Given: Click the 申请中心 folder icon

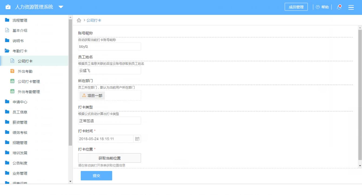Looking at the screenshot, I should click(x=8, y=102).
